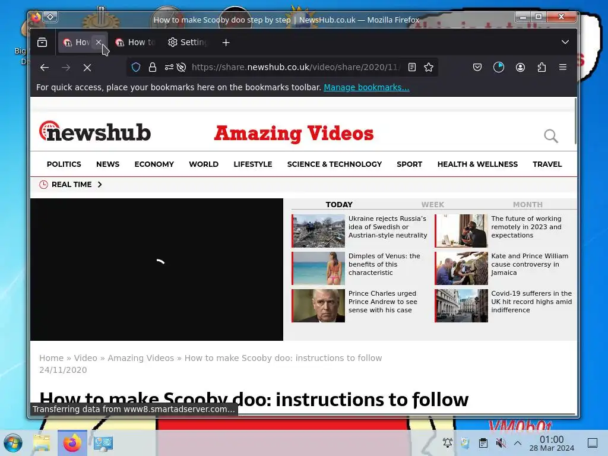Click Manage bookmarks link
The height and width of the screenshot is (456, 608).
[366, 87]
